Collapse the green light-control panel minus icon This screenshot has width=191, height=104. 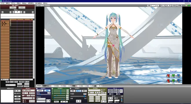[x=52, y=88]
